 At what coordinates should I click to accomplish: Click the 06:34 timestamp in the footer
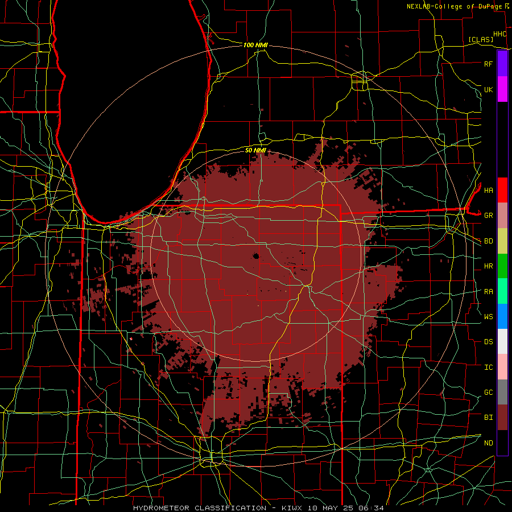tap(372, 508)
